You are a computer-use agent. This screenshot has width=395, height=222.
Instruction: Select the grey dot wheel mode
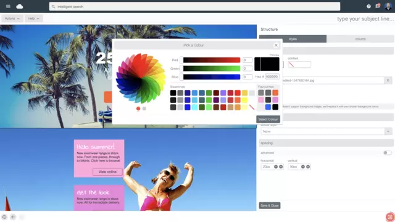[x=144, y=109]
